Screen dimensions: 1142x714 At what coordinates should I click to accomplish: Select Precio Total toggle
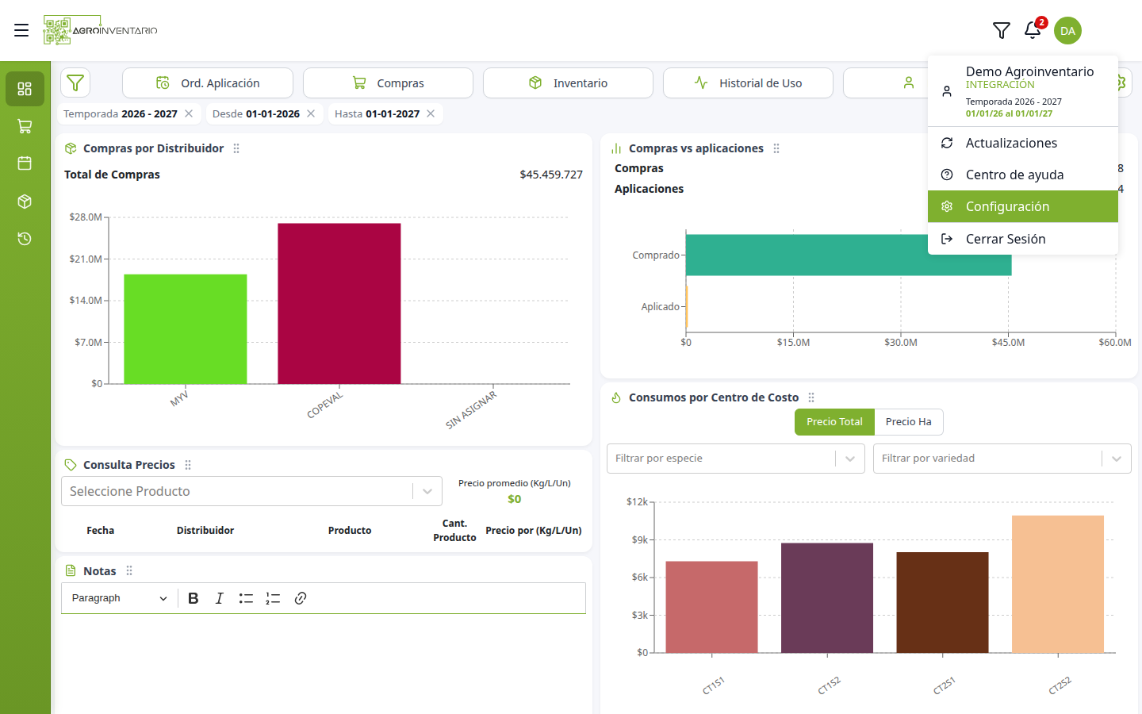click(x=834, y=422)
